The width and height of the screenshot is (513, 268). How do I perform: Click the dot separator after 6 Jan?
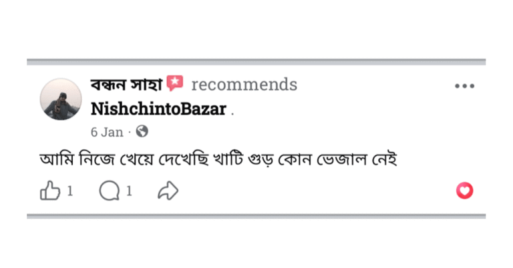click(x=130, y=132)
